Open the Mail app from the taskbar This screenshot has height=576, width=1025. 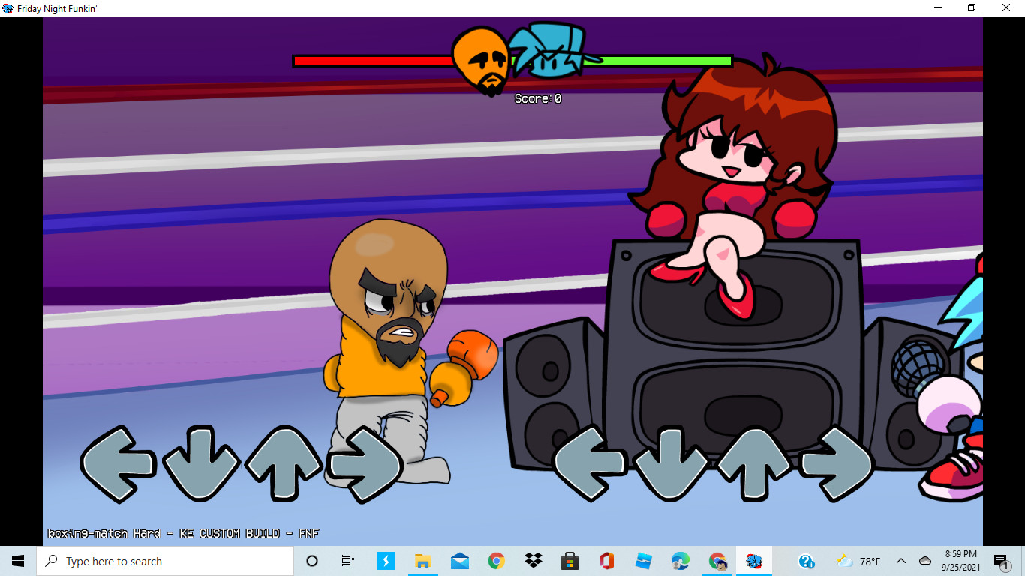tap(460, 560)
